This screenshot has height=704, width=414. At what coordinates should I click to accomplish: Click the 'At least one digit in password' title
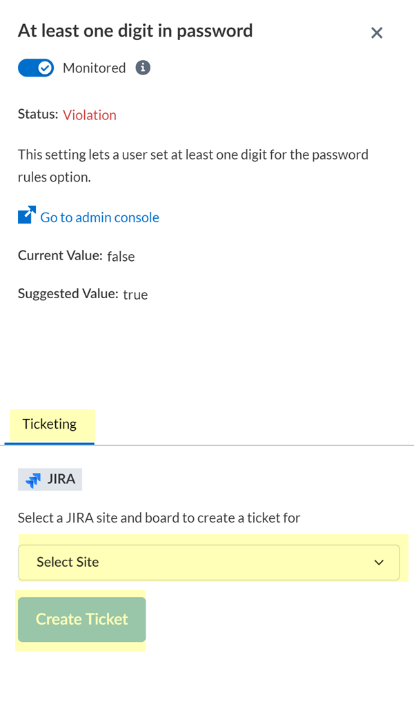click(x=135, y=30)
